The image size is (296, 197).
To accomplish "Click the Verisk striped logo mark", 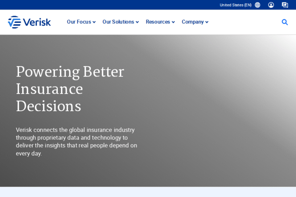I will click(x=14, y=22).
